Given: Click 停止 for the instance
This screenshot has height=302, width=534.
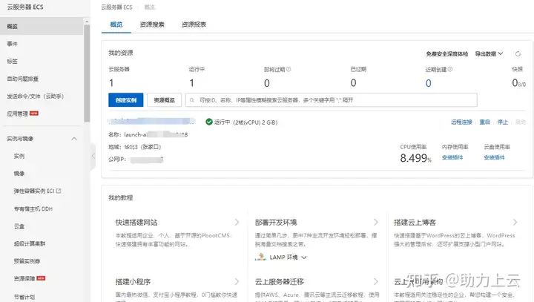Looking at the screenshot, I should tap(502, 122).
